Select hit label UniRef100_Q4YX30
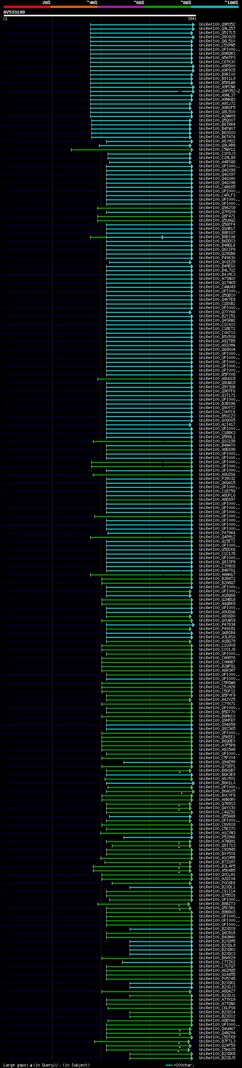The image size is (242, 1068). (217, 808)
